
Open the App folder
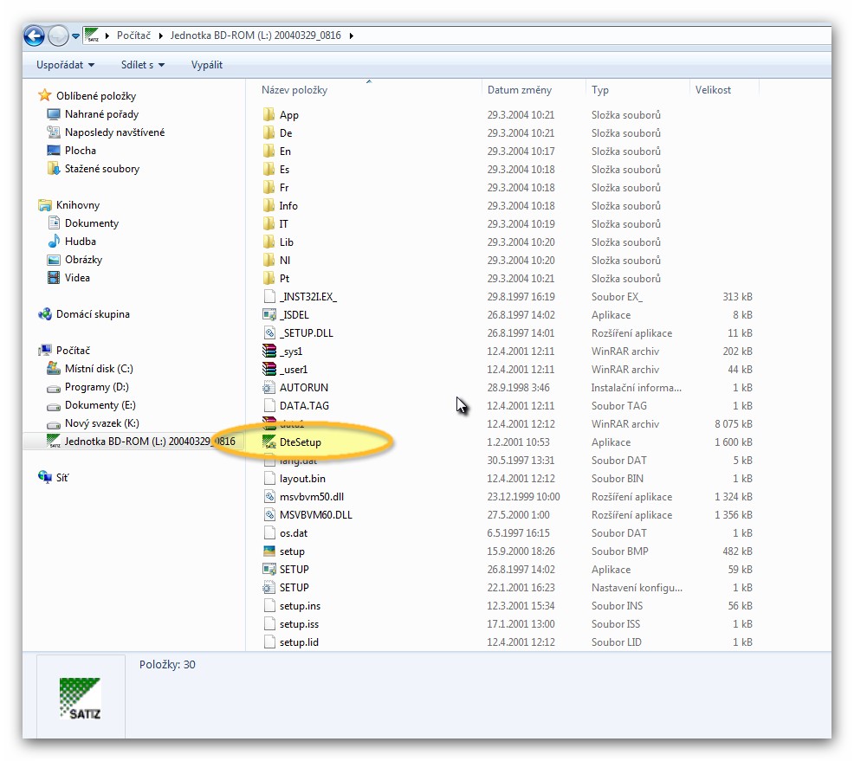pyautogui.click(x=288, y=115)
